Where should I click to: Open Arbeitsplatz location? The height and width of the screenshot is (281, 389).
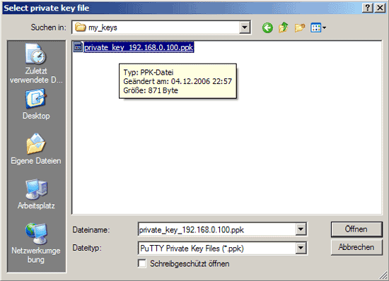tap(36, 194)
